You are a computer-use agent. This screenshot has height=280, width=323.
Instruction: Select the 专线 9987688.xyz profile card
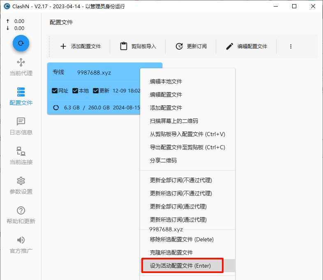coord(94,88)
